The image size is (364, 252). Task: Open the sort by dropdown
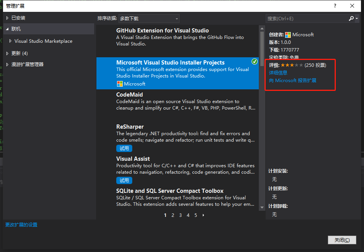coord(149,19)
